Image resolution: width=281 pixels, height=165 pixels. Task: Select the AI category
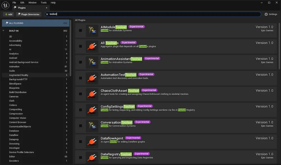[x=36, y=49]
